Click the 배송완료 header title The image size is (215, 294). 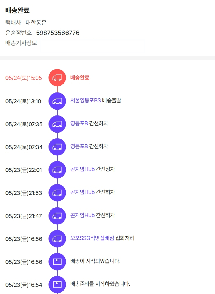coord(17,11)
